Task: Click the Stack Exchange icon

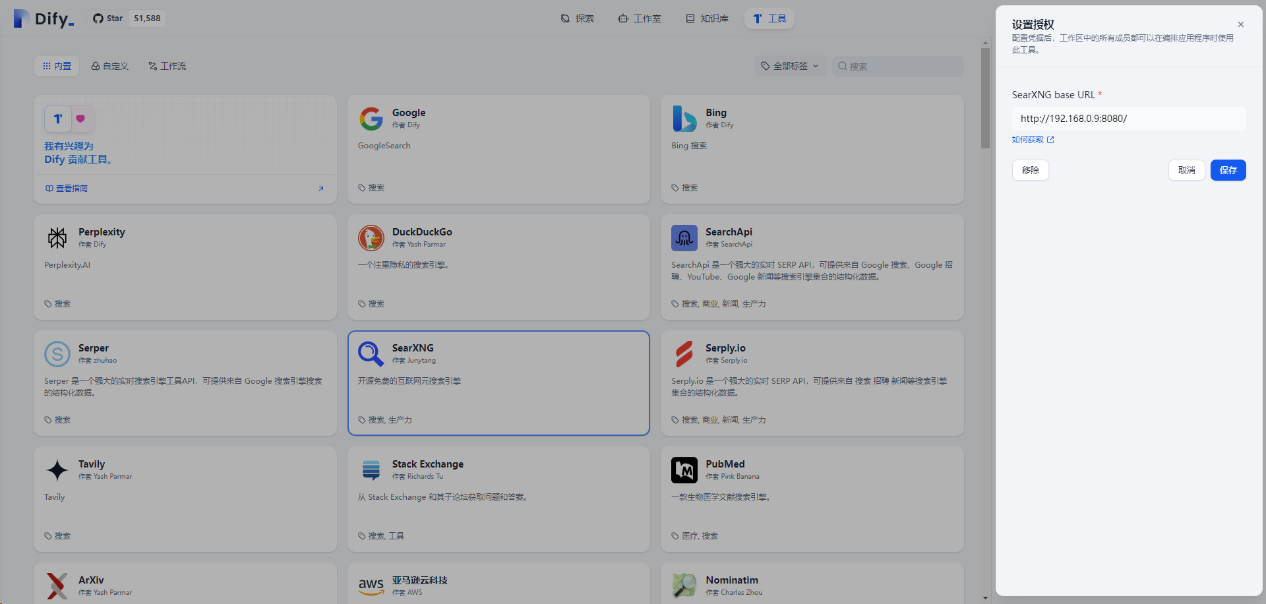Action: tap(371, 470)
